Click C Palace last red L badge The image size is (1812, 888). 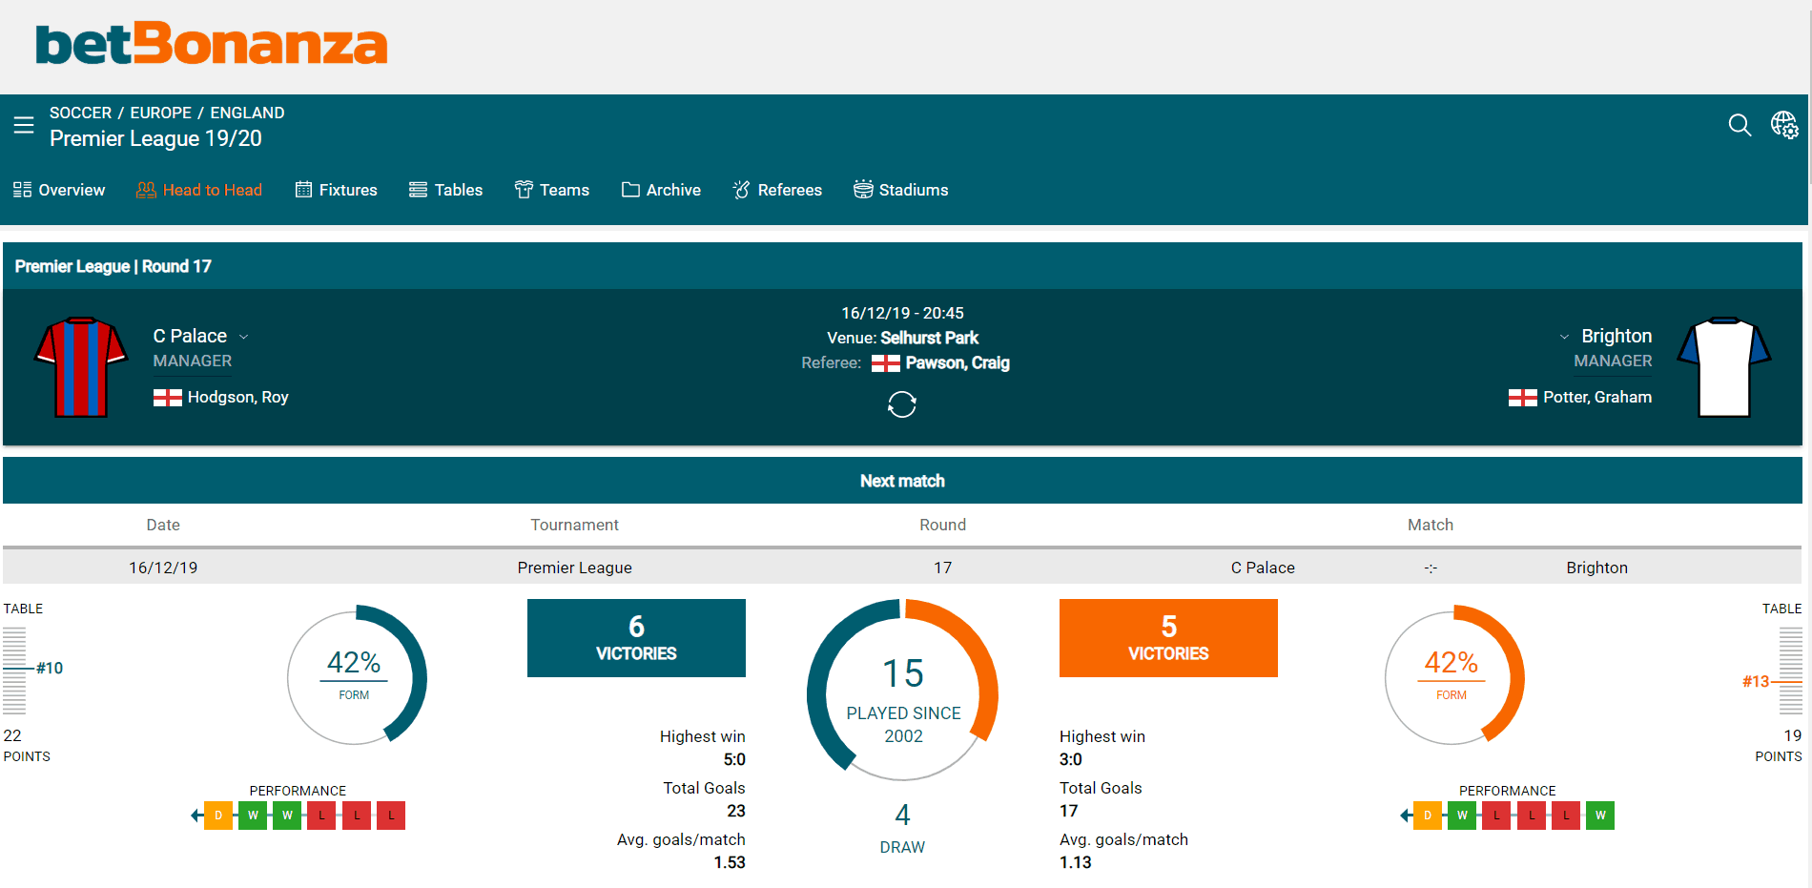pos(391,816)
